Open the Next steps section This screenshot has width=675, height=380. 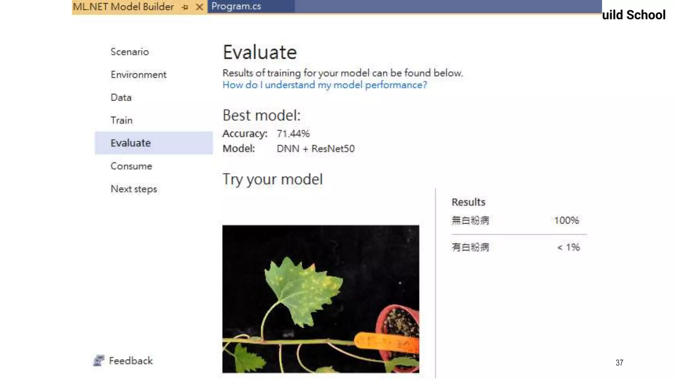point(133,189)
